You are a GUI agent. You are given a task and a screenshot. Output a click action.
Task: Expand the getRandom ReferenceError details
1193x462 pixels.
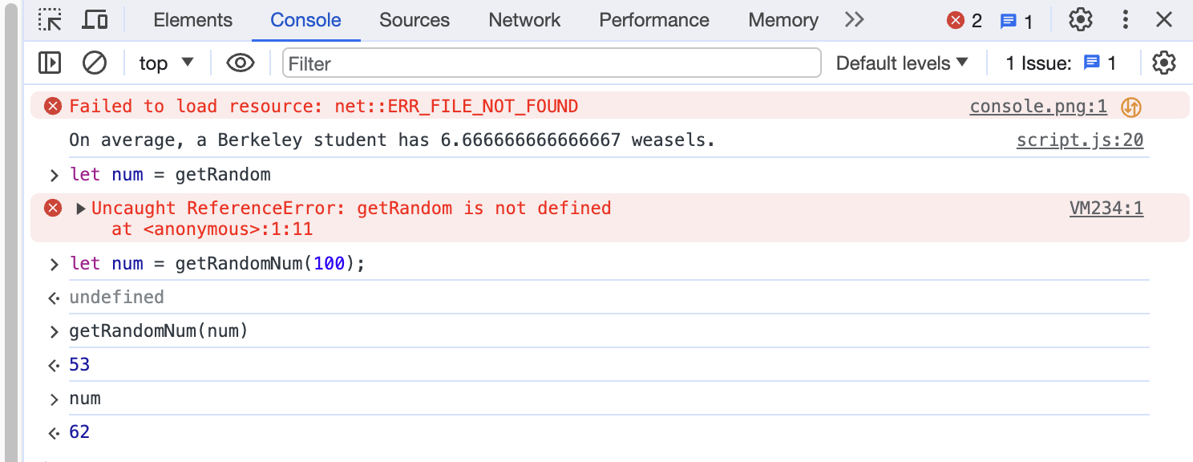pyautogui.click(x=79, y=208)
